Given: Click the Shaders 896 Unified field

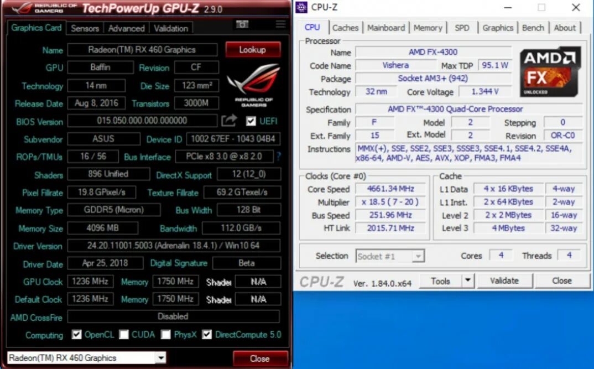Looking at the screenshot, I should (x=108, y=174).
